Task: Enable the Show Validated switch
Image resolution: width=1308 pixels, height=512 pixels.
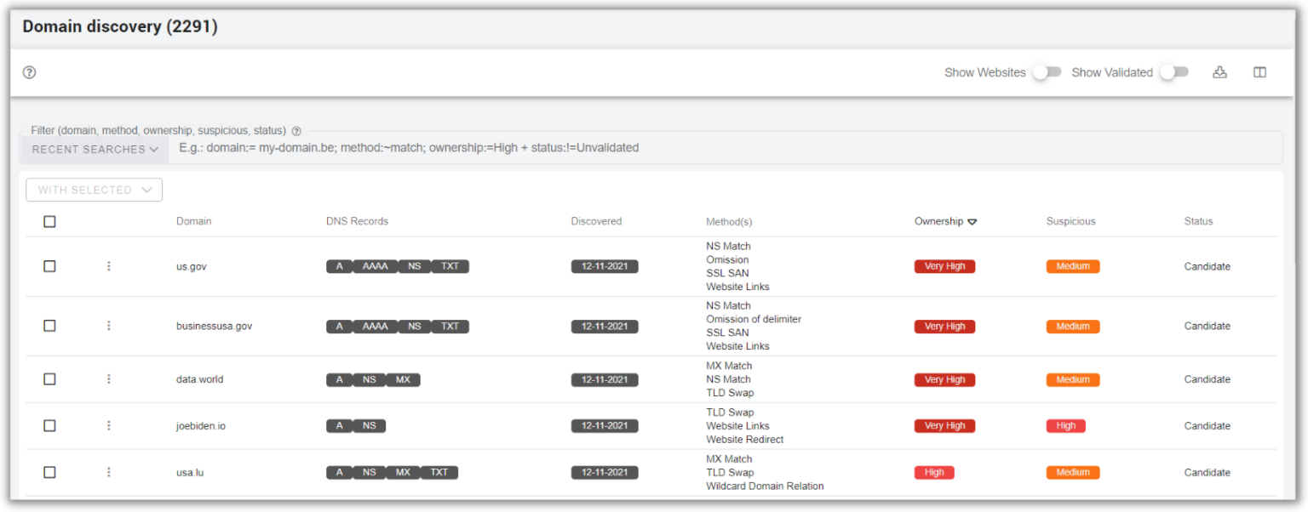Action: 1173,72
